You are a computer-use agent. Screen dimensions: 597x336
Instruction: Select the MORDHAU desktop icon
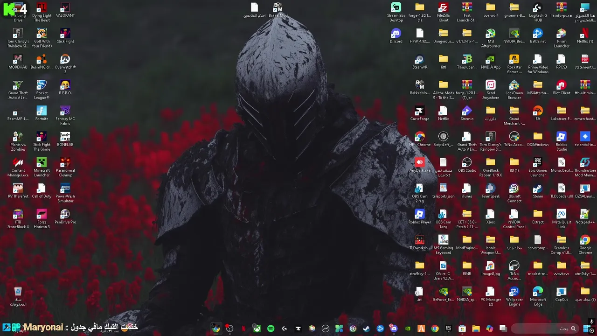pos(18,62)
